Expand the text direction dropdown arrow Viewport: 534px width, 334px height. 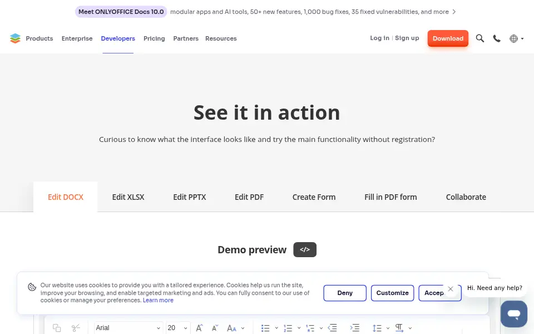(410, 328)
